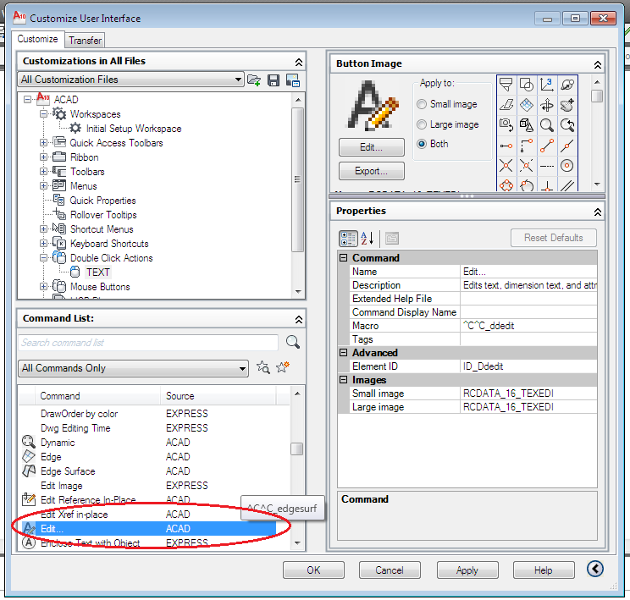Switch Properties to categorized view

348,238
